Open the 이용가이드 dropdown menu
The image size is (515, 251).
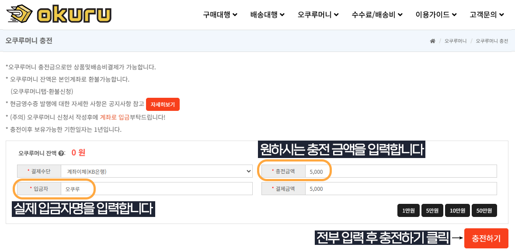point(436,15)
